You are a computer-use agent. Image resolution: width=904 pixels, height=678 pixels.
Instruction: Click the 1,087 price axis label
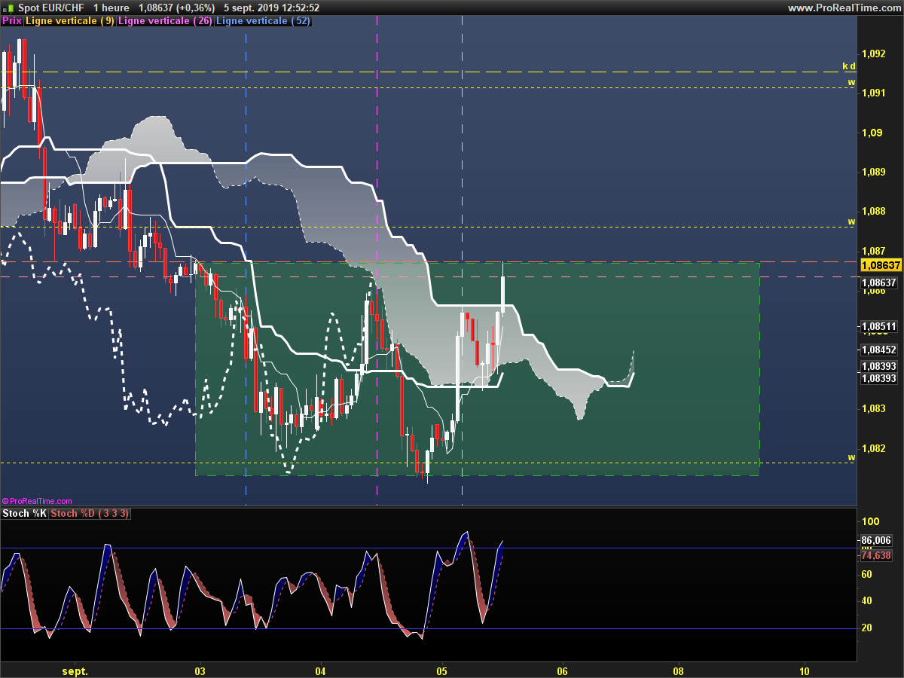click(874, 251)
